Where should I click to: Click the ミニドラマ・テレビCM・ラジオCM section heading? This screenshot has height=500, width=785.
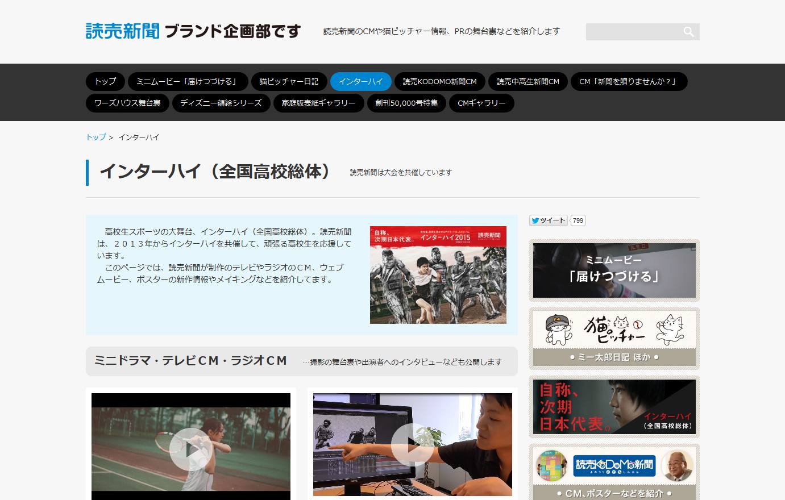[191, 361]
